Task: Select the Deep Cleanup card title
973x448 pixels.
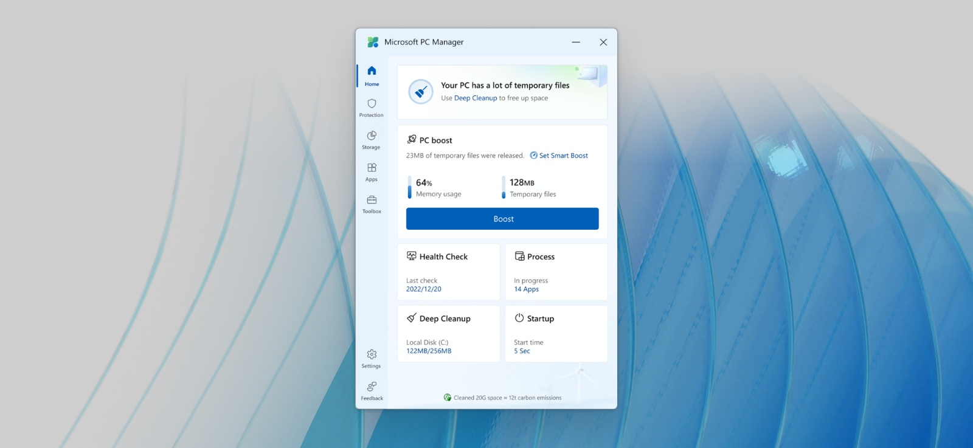Action: coord(445,319)
